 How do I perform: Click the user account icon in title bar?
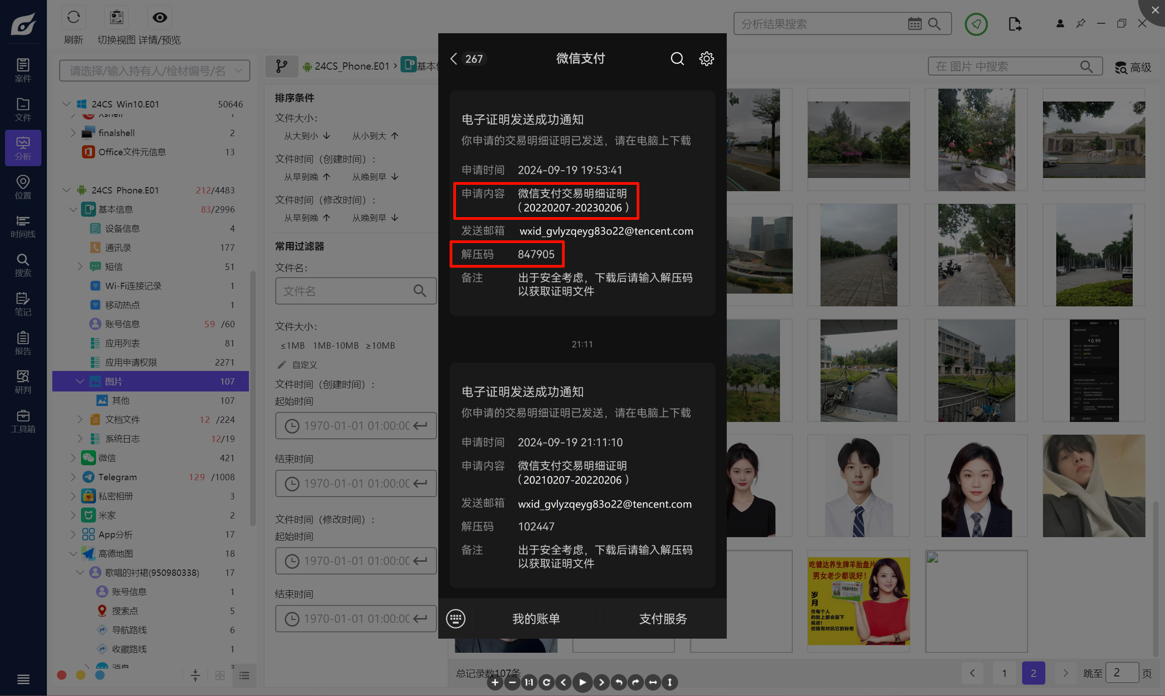[x=1060, y=24]
